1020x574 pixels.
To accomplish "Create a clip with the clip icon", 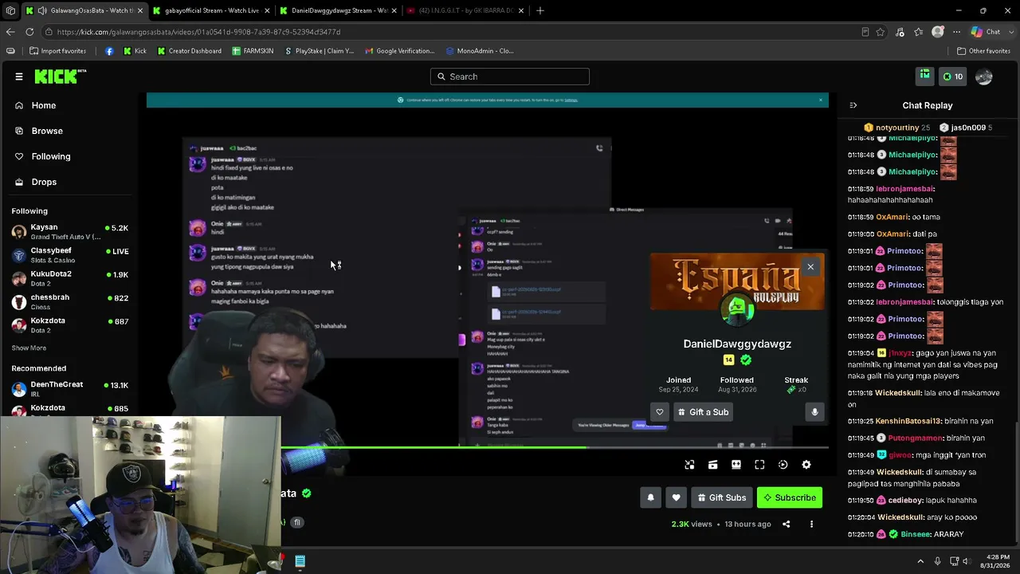I will [x=713, y=465].
